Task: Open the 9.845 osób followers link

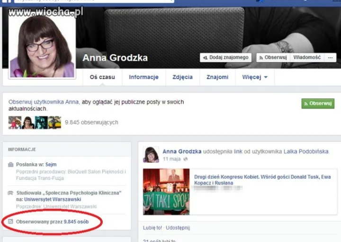Action: tap(76, 222)
